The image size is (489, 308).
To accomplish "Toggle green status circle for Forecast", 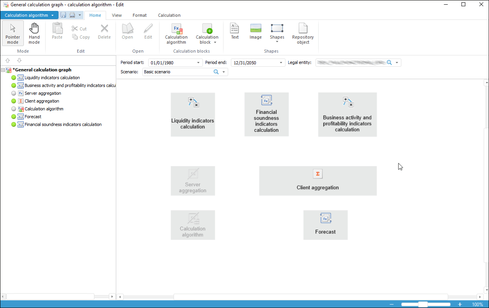I will click(x=14, y=117).
